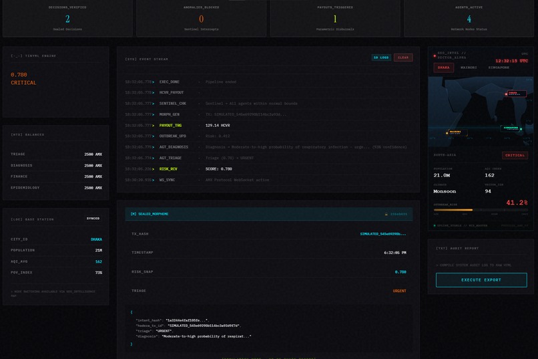This screenshot has height=359, width=538.
Task: Click the 162 value in AQI_AVG row
Action: [99, 262]
